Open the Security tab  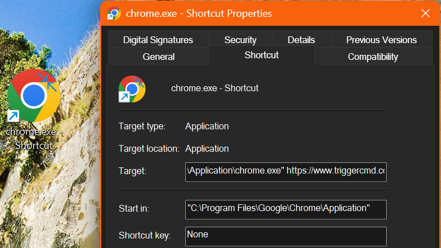pyautogui.click(x=240, y=40)
